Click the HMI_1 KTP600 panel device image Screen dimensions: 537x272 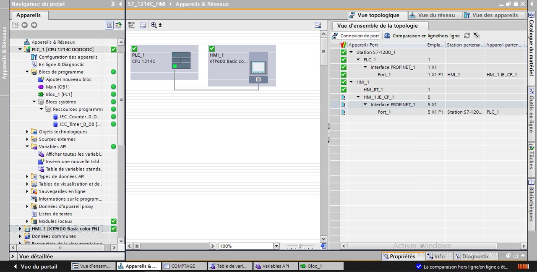click(258, 67)
